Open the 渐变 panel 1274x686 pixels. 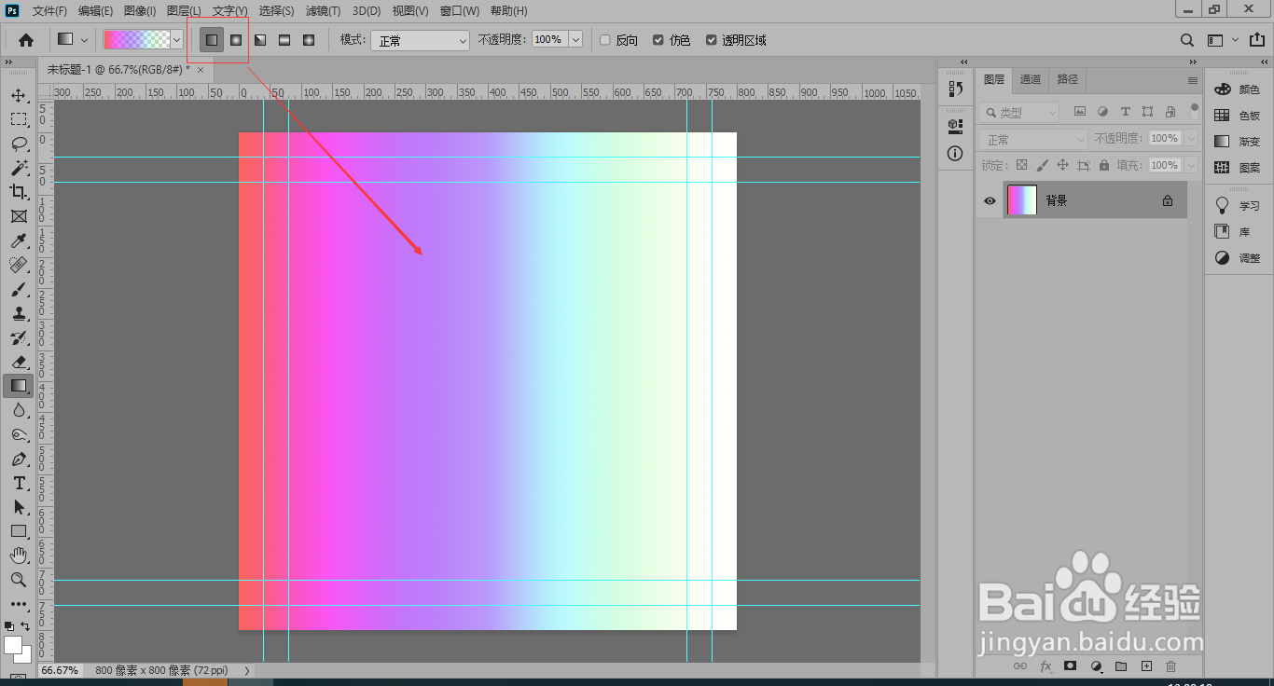pyautogui.click(x=1237, y=142)
